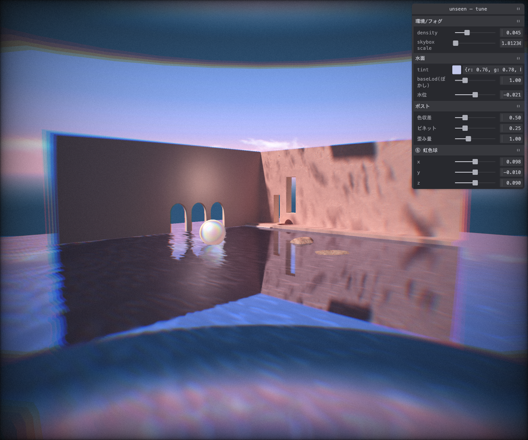Image resolution: width=528 pixels, height=440 pixels.
Task: Click the density slider track
Action: point(475,33)
